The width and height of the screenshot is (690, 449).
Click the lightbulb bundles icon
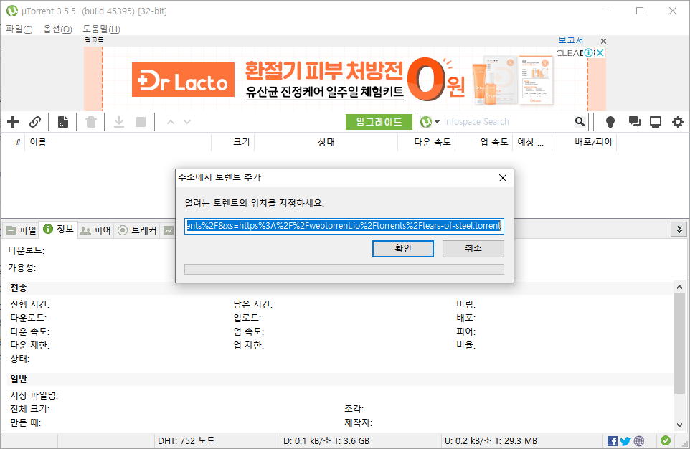click(x=610, y=122)
